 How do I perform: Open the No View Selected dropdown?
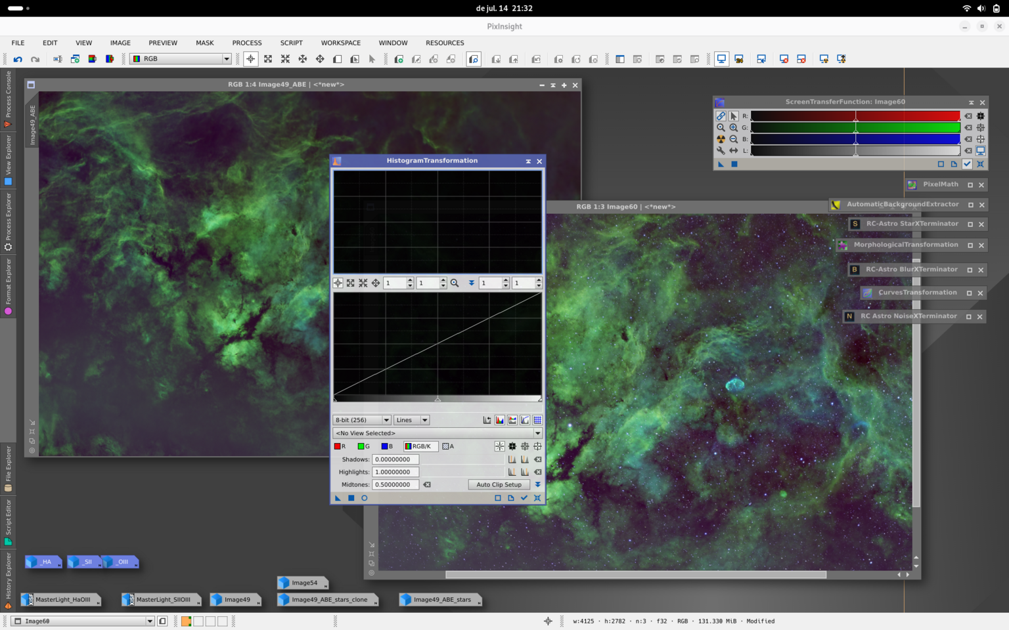coord(437,433)
